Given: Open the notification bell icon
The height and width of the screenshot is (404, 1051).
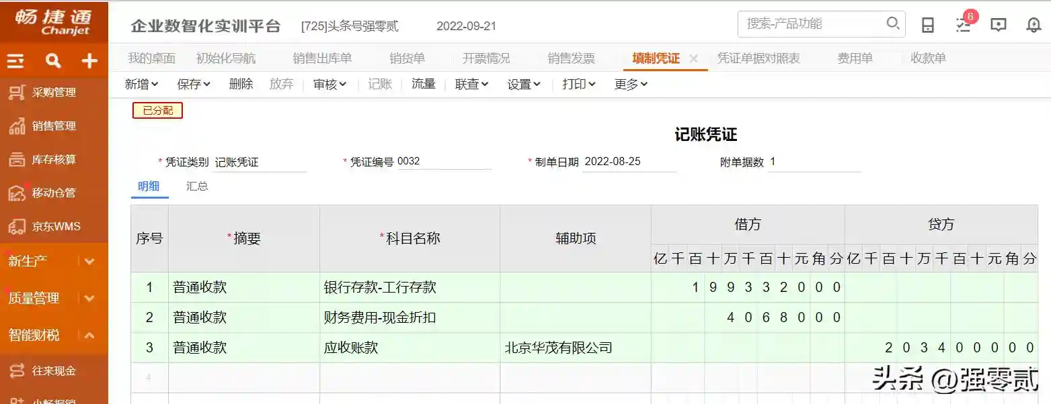Looking at the screenshot, I should [x=1034, y=25].
